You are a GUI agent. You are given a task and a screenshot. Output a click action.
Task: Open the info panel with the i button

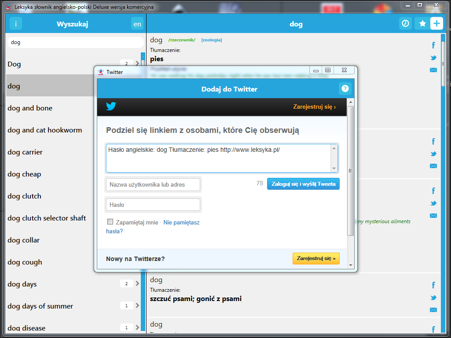click(16, 24)
